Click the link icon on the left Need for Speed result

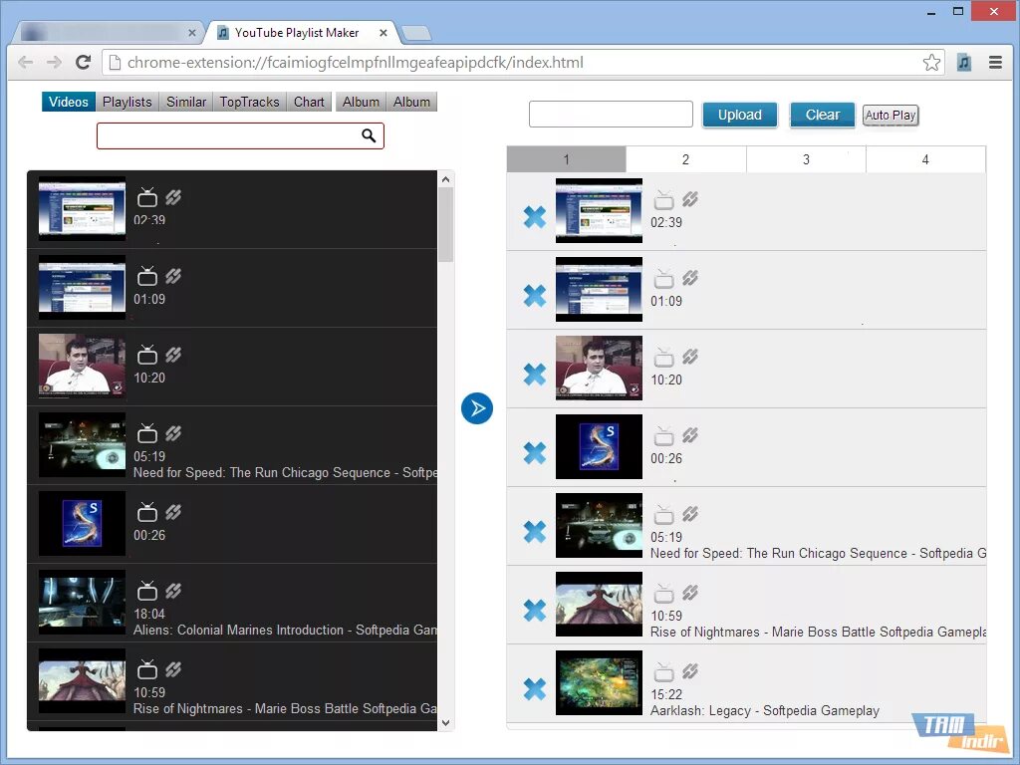click(x=173, y=433)
